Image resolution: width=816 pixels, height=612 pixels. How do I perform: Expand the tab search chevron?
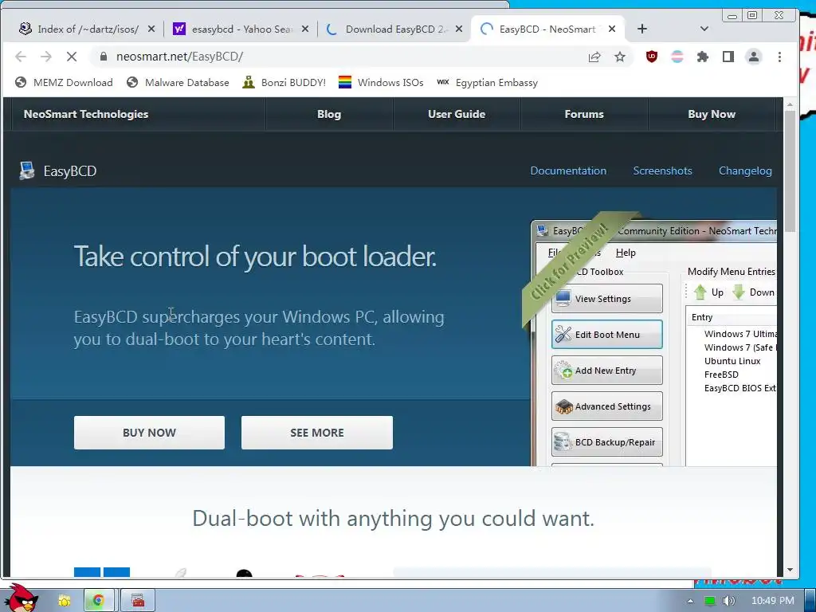pos(704,29)
